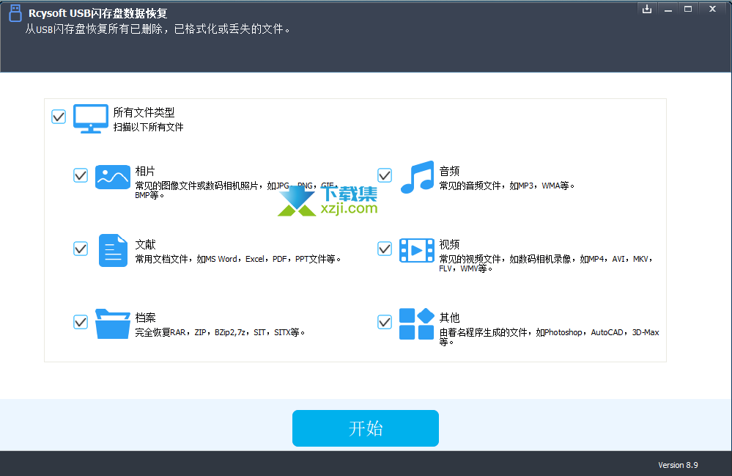Toggle the 视频 video checkbox

pyautogui.click(x=385, y=249)
